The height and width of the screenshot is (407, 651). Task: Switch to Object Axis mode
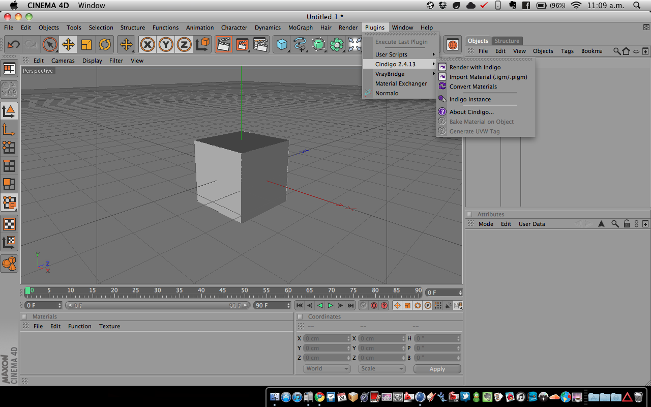[9, 129]
